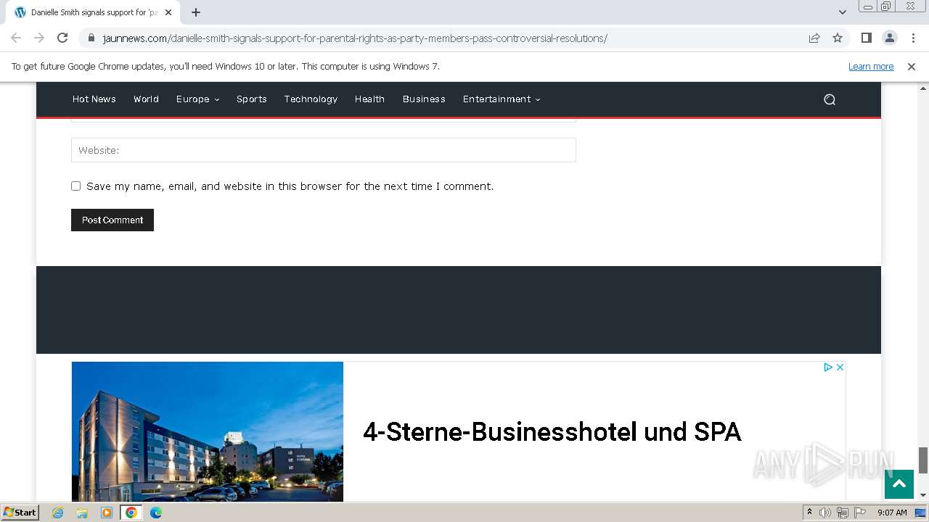Image resolution: width=929 pixels, height=522 pixels.
Task: Toggle the Chrome side panel icon
Action: (866, 38)
